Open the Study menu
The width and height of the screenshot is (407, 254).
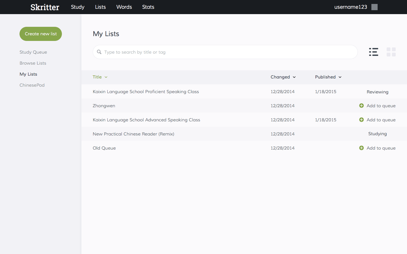78,7
